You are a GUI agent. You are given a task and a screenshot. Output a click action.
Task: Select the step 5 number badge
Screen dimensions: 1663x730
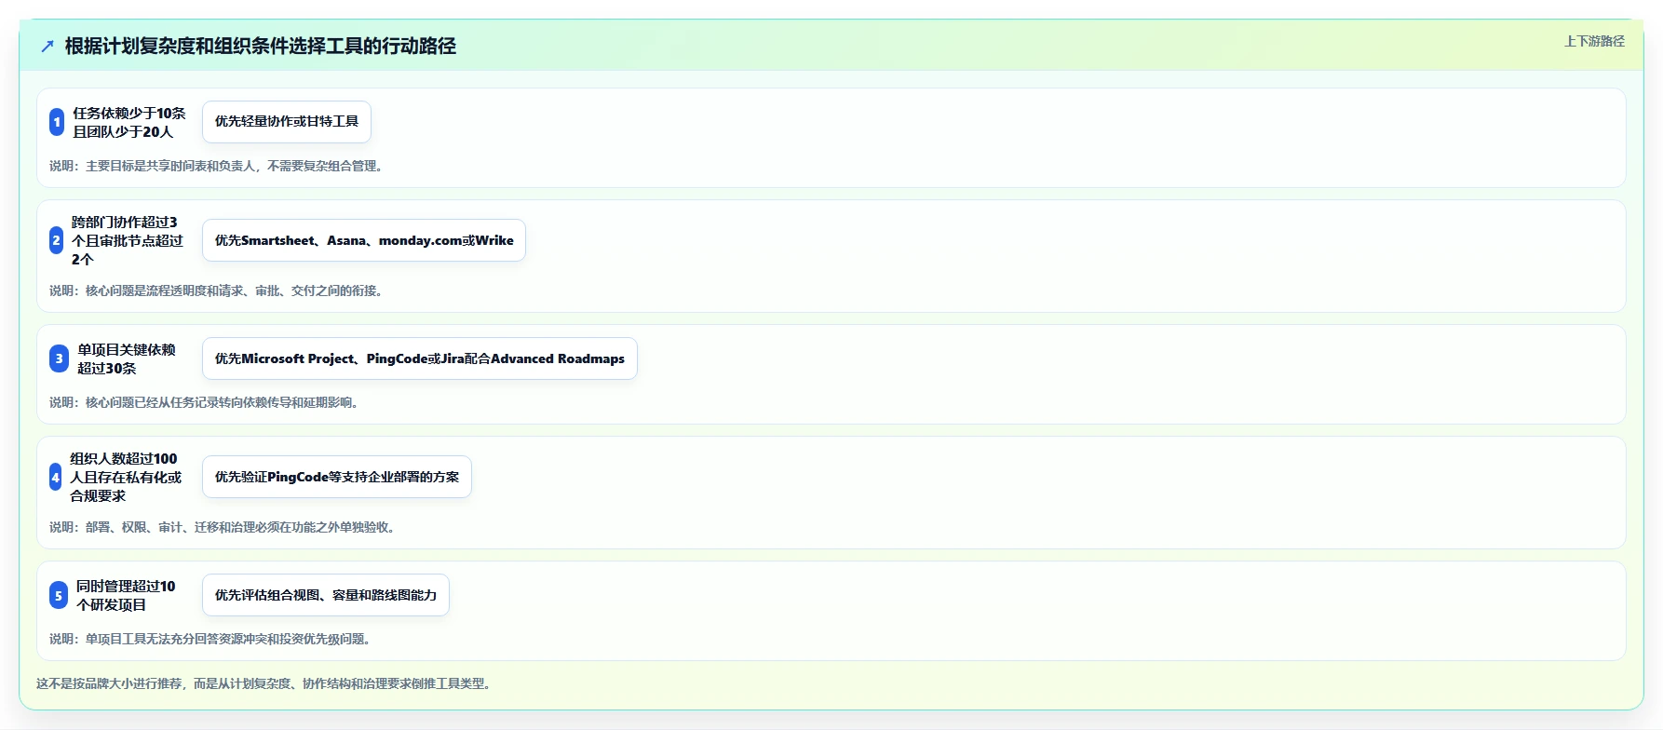[x=59, y=595]
